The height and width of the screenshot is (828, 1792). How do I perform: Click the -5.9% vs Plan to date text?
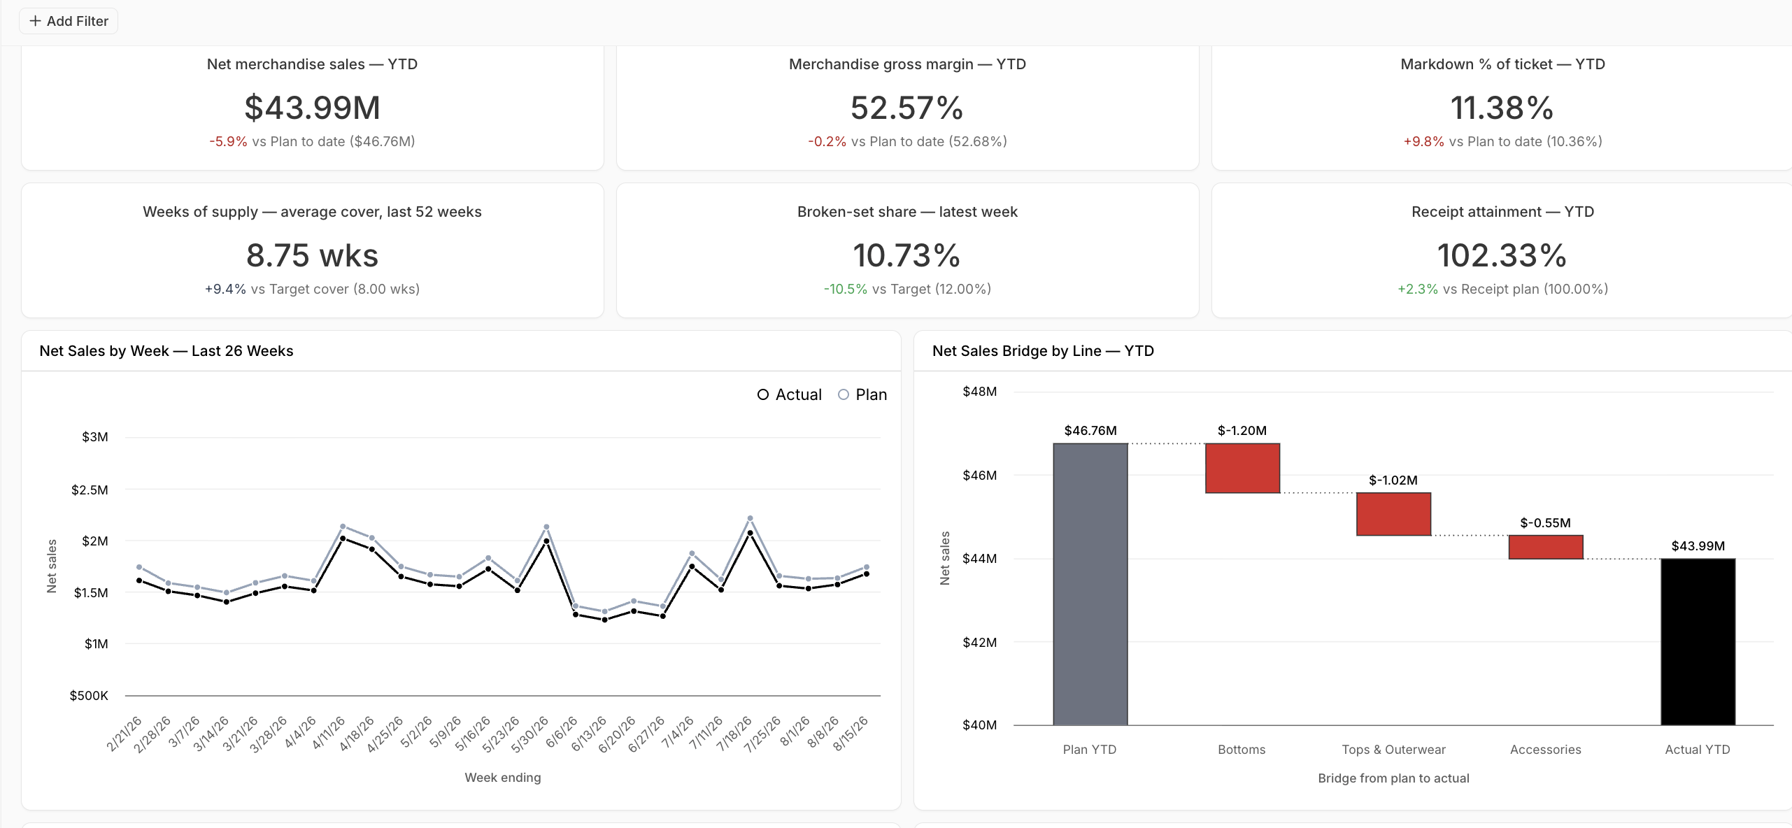312,141
